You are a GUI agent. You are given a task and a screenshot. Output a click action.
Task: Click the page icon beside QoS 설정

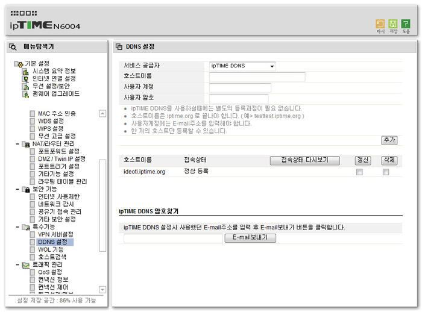[x=33, y=272]
